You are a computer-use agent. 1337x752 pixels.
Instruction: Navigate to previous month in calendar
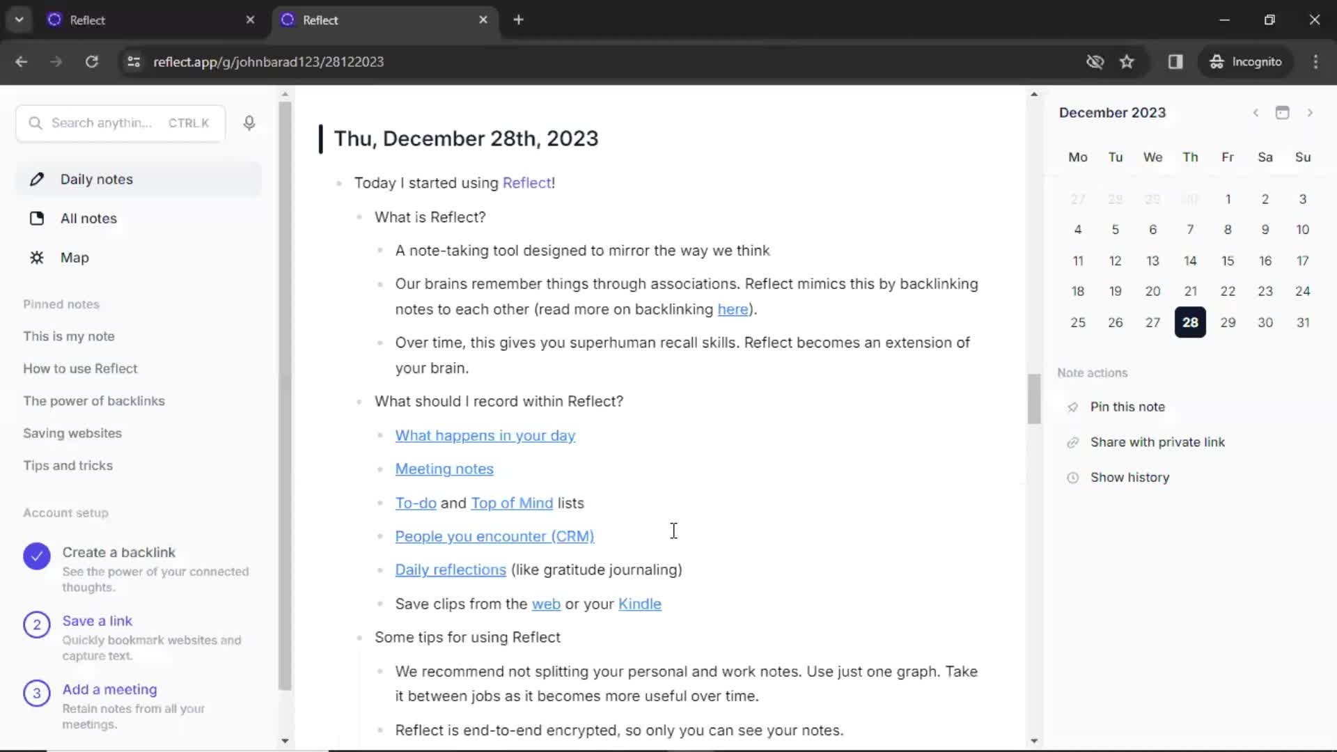[x=1253, y=112]
